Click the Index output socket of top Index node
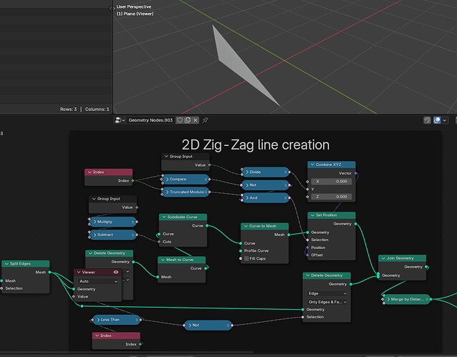The width and height of the screenshot is (457, 357). [133, 181]
